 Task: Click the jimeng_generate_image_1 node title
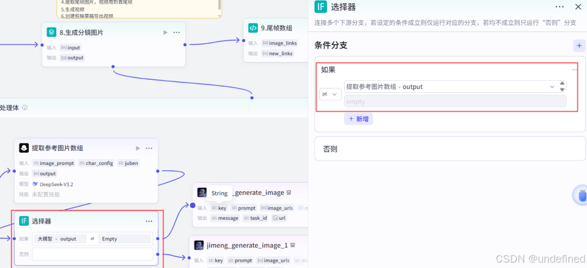pos(247,246)
